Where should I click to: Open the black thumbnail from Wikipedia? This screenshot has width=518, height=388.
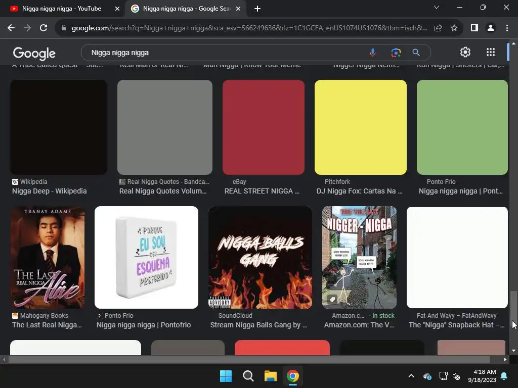pyautogui.click(x=59, y=127)
